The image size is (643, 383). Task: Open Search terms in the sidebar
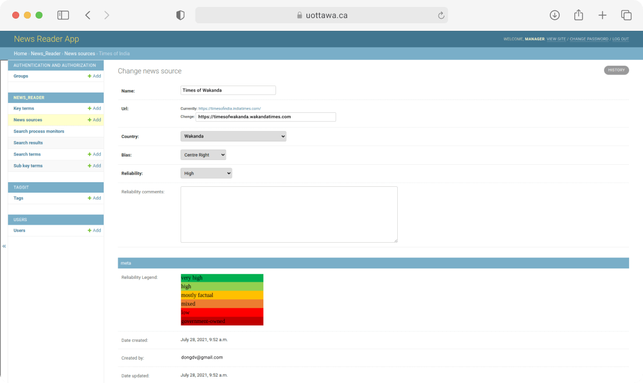pos(27,154)
